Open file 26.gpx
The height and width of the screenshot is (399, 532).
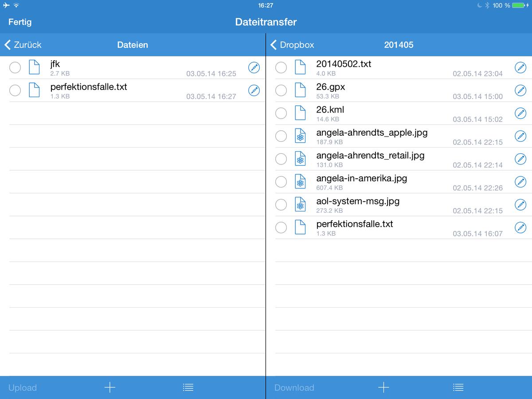(331, 86)
